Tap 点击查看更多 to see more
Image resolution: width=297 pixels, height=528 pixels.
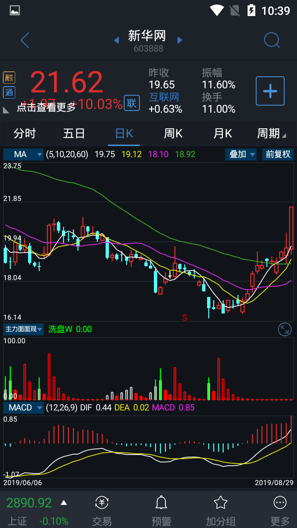click(46, 107)
